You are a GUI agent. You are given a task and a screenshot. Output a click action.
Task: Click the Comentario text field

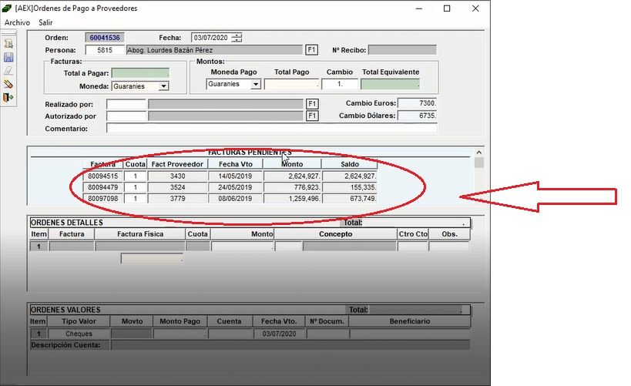pos(271,129)
